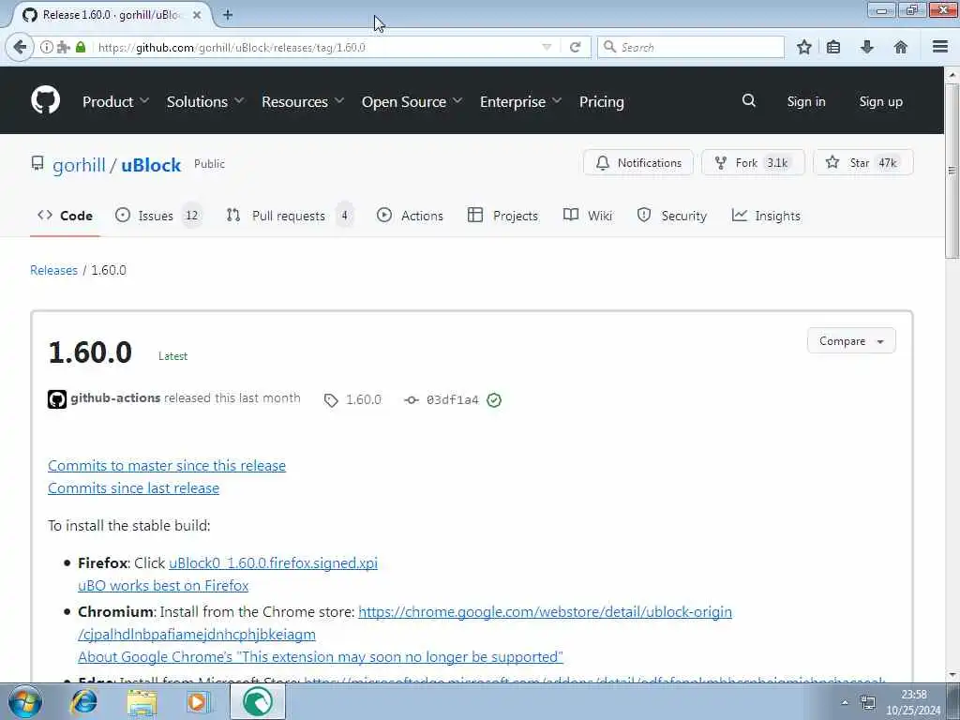Download uBlock0_1.60.0.firefox.signed.xpi
960x720 pixels.
[x=273, y=562]
